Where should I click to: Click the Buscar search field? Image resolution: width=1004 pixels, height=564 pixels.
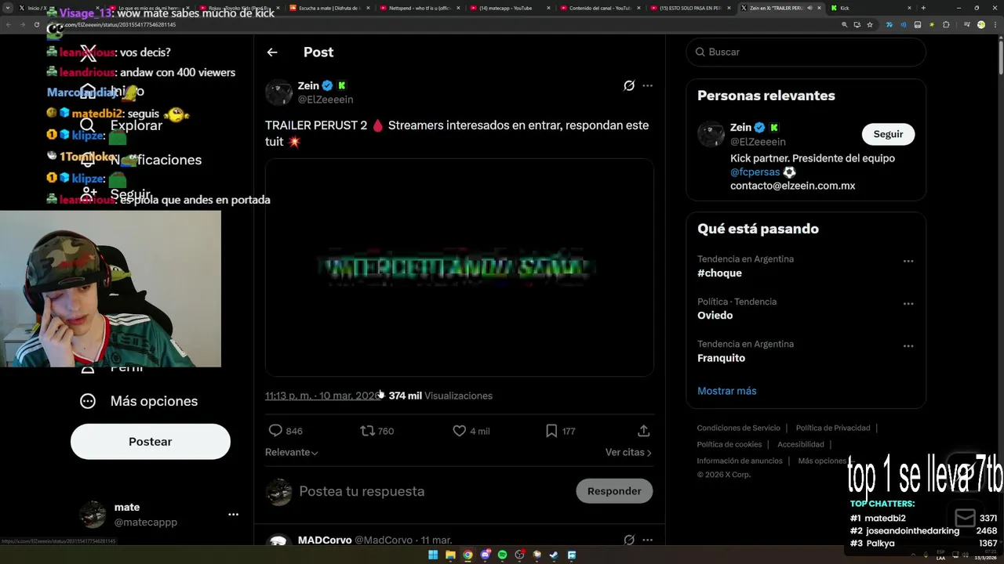click(x=806, y=52)
